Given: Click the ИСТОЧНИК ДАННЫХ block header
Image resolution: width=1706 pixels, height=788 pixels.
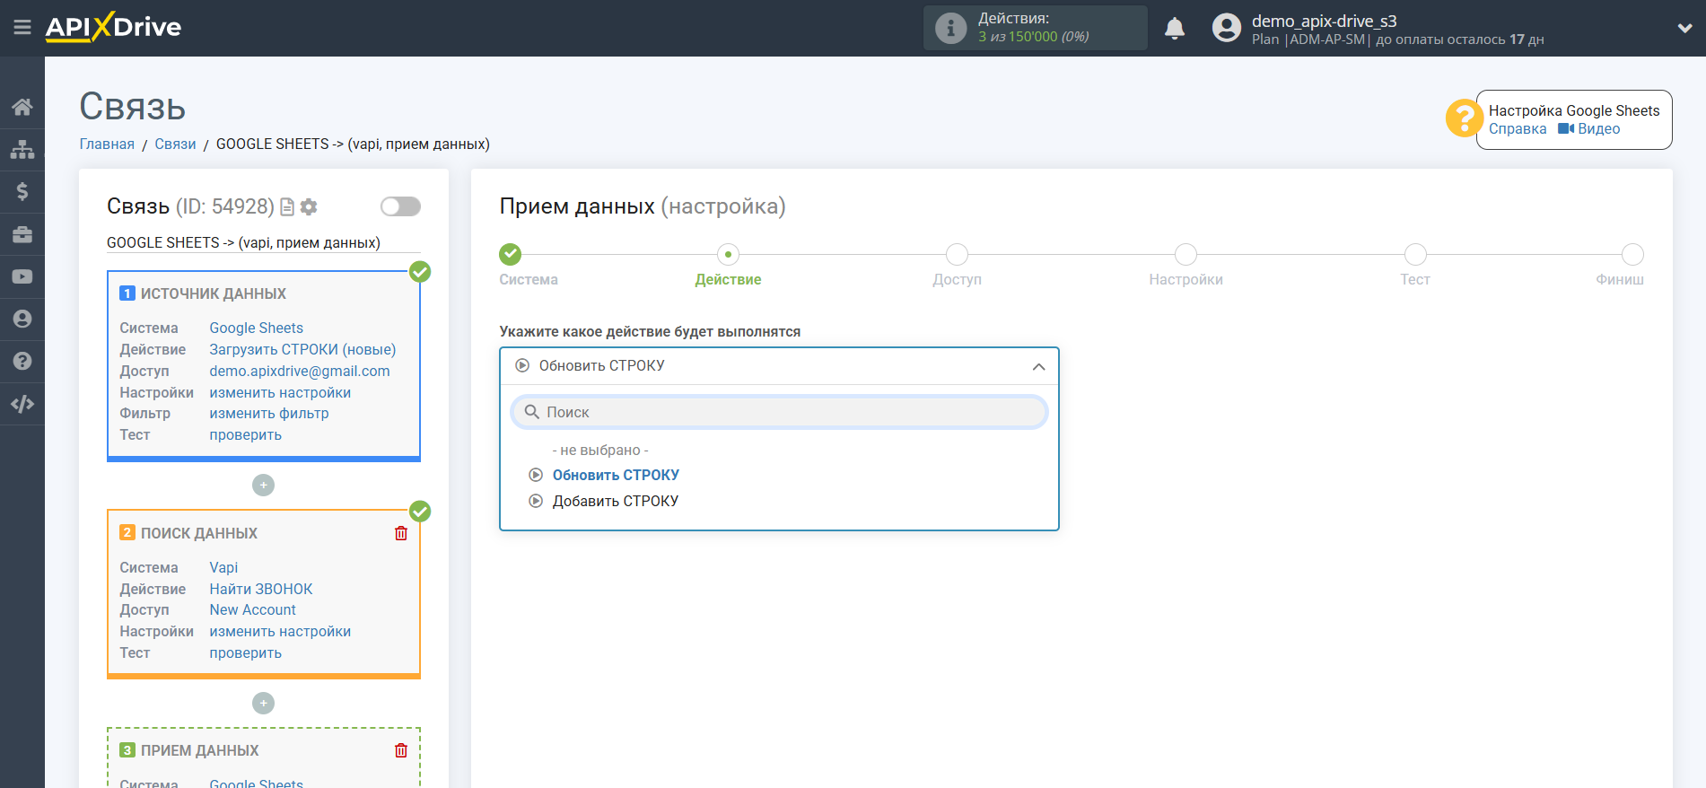Looking at the screenshot, I should click(x=214, y=294).
